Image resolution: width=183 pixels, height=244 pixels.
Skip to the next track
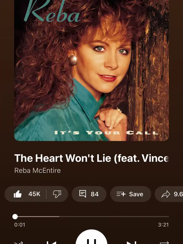pos(132,243)
